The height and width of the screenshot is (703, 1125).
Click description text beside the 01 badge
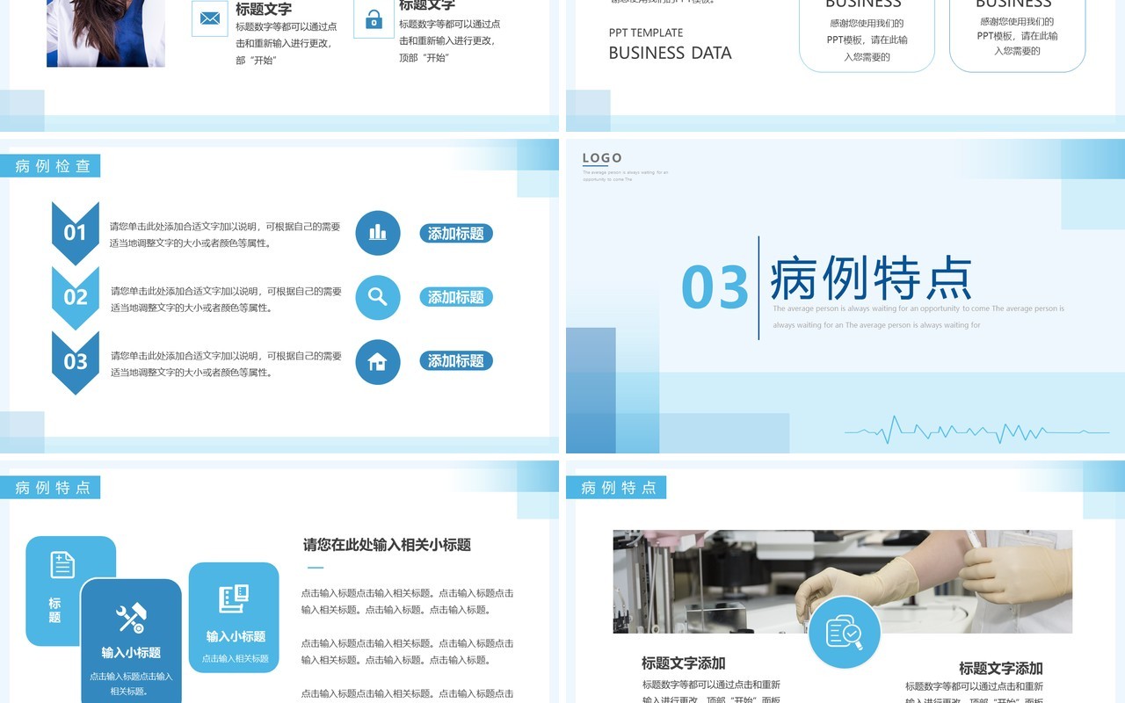(225, 235)
